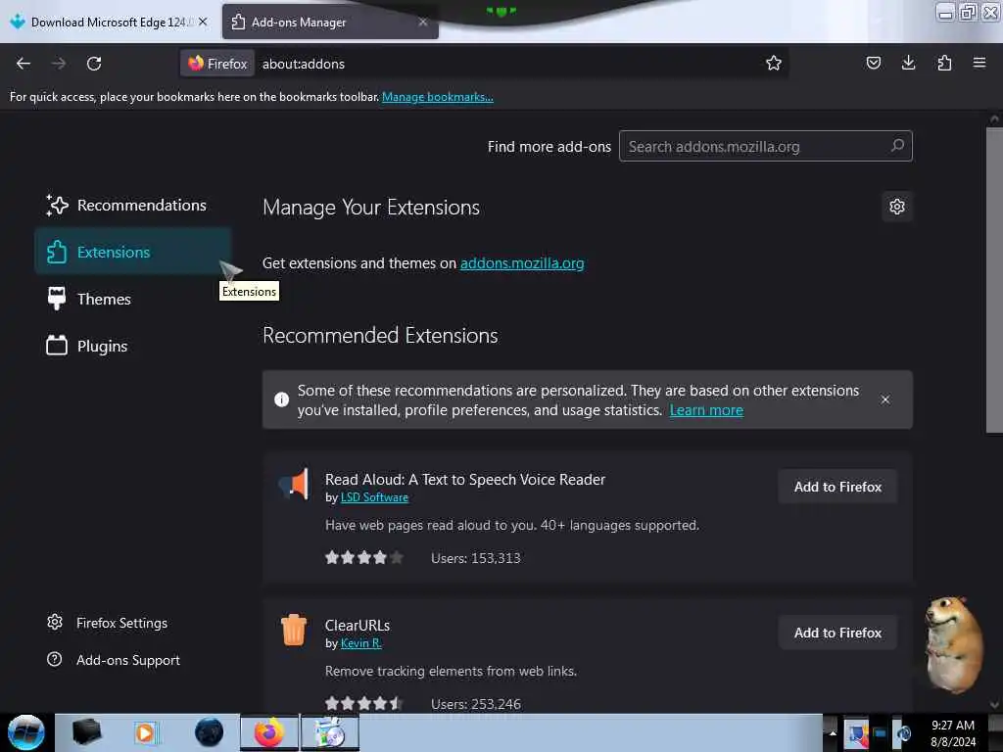The width and height of the screenshot is (1003, 752).
Task: Select the Extensions category
Action: [x=132, y=252]
